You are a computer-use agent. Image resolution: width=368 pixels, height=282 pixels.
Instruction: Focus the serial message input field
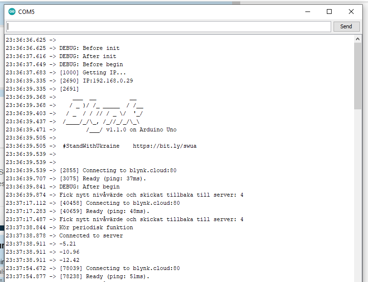168,26
